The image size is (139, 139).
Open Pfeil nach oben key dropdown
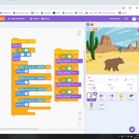(x=31, y=67)
